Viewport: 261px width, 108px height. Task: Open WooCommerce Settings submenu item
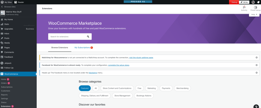pos(5,99)
